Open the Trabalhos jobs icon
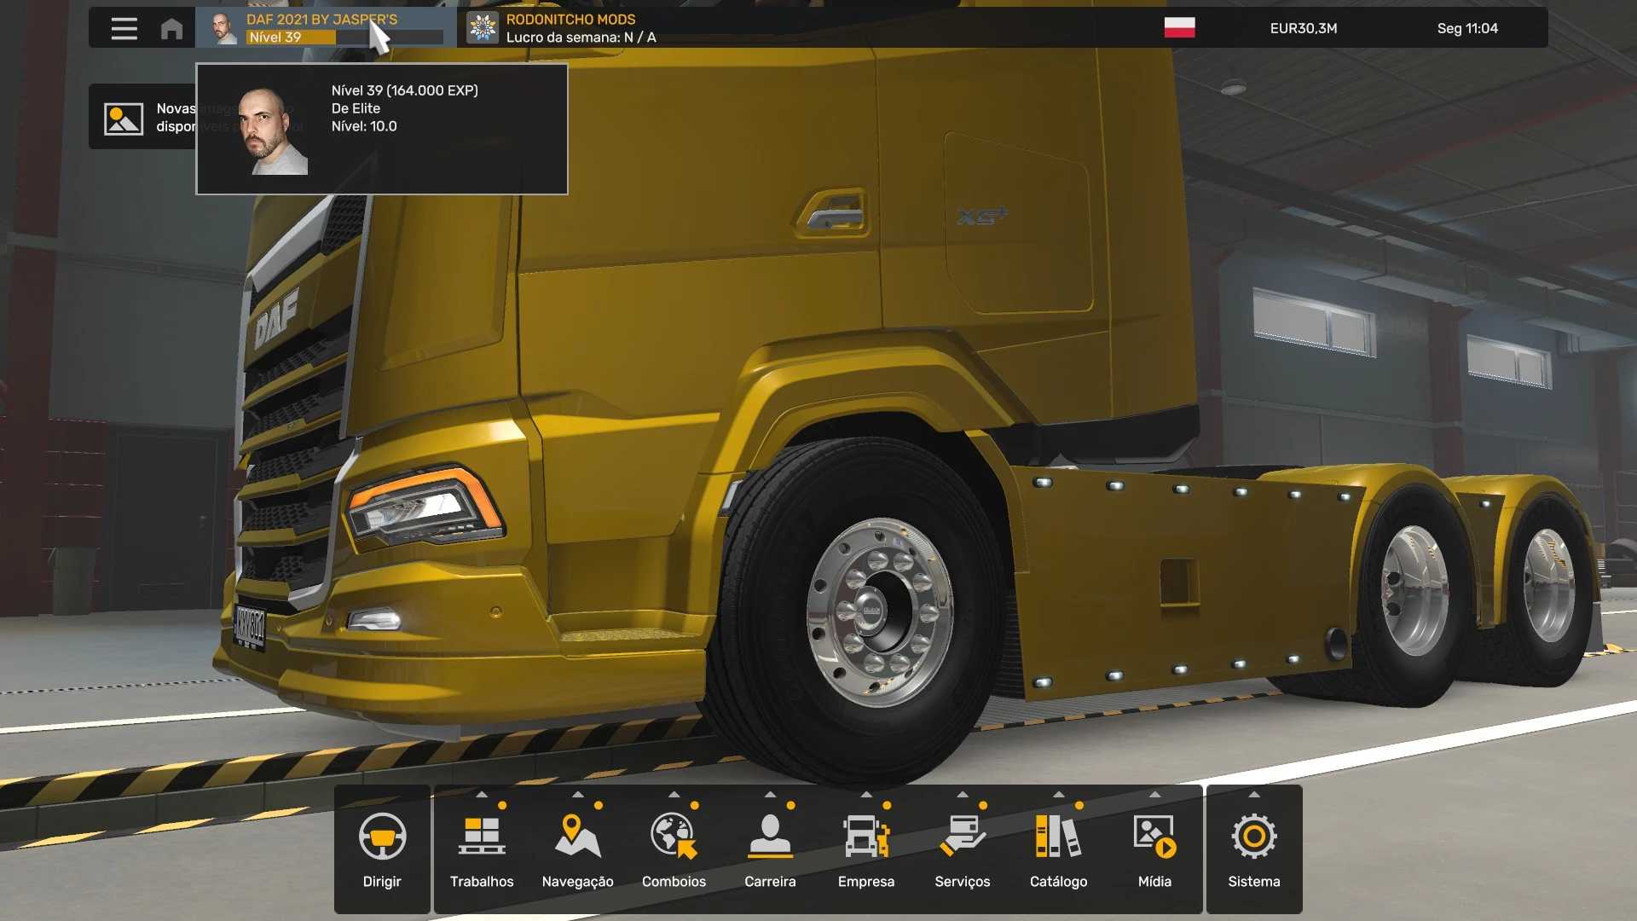 coord(482,836)
